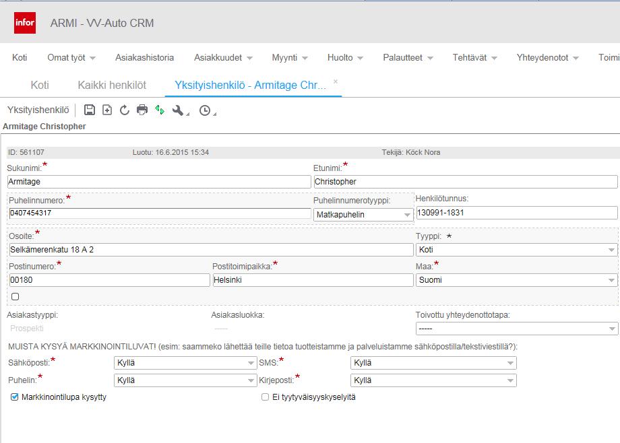620x443 pixels.
Task: Refresh the form with the reload icon
Action: click(x=125, y=110)
